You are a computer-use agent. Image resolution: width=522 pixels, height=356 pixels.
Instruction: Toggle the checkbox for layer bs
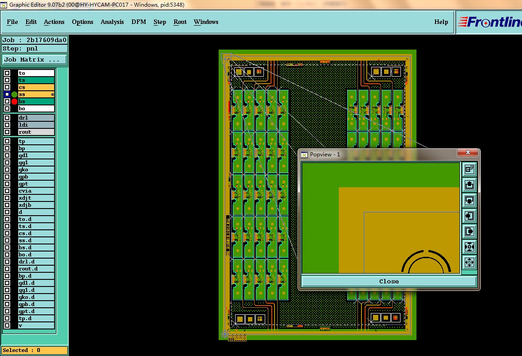(x=7, y=101)
